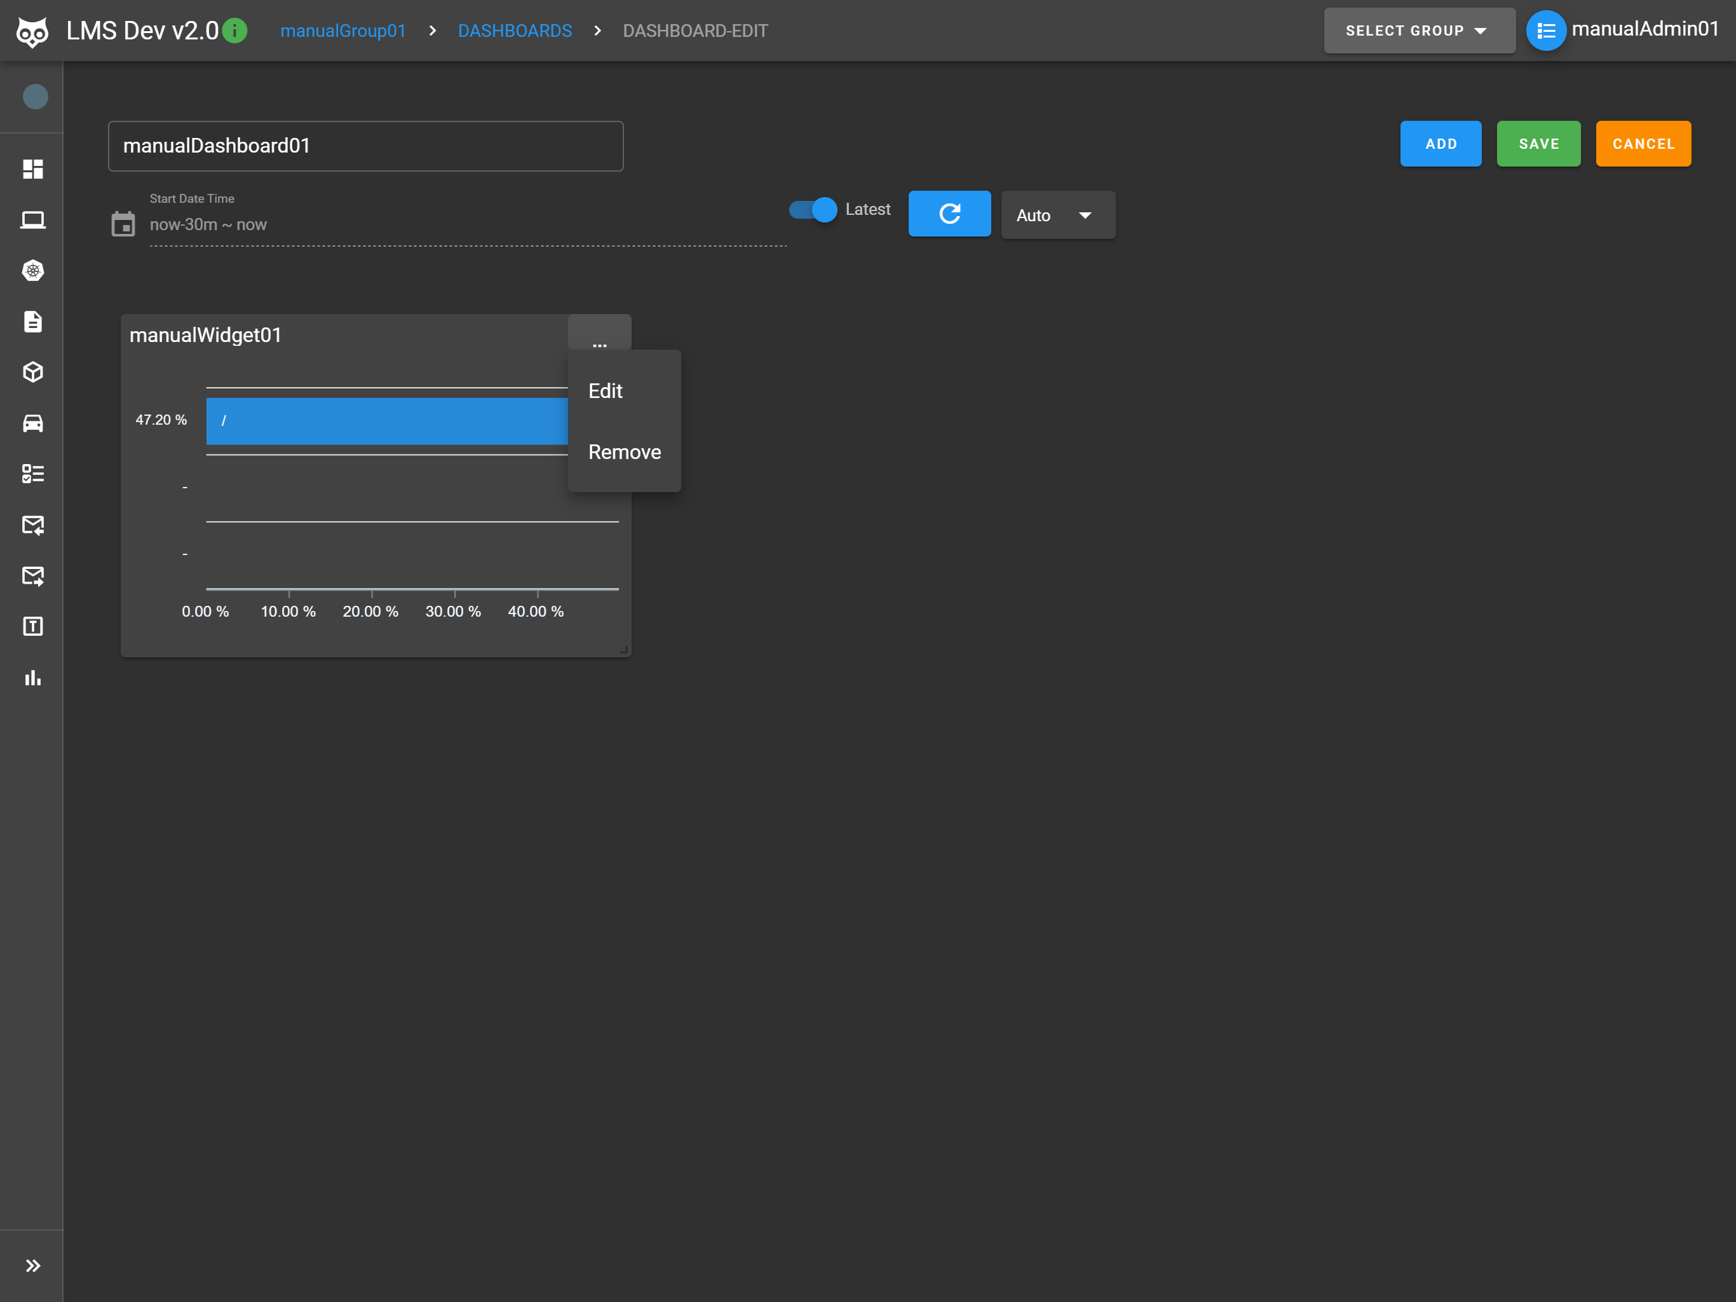This screenshot has width=1736, height=1302.
Task: Click the document file icon in sidebar
Action: [32, 322]
